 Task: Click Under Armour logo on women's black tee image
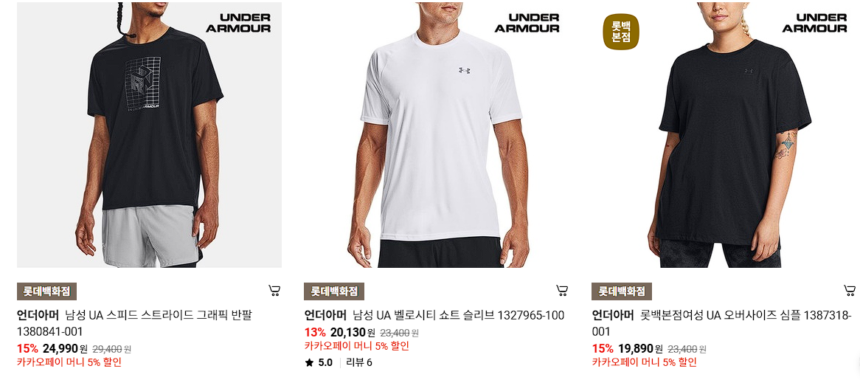point(814,22)
